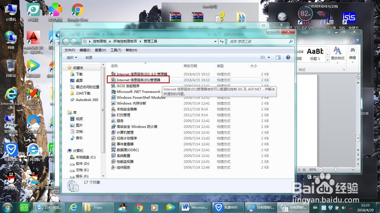Open Chrome from the taskbar
This screenshot has width=380, height=213.
pyautogui.click(x=139, y=207)
